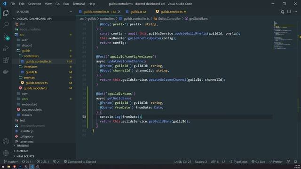Open the Run and Debug icon
301x169 pixels.
pyautogui.click(x=6, y=48)
